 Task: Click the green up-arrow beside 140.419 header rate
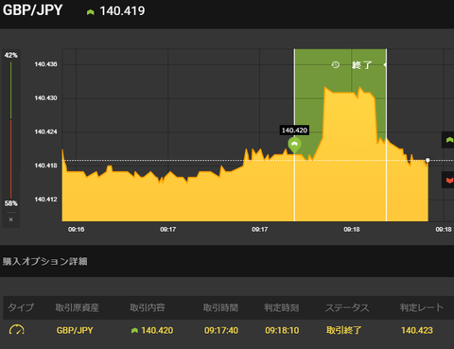click(91, 12)
